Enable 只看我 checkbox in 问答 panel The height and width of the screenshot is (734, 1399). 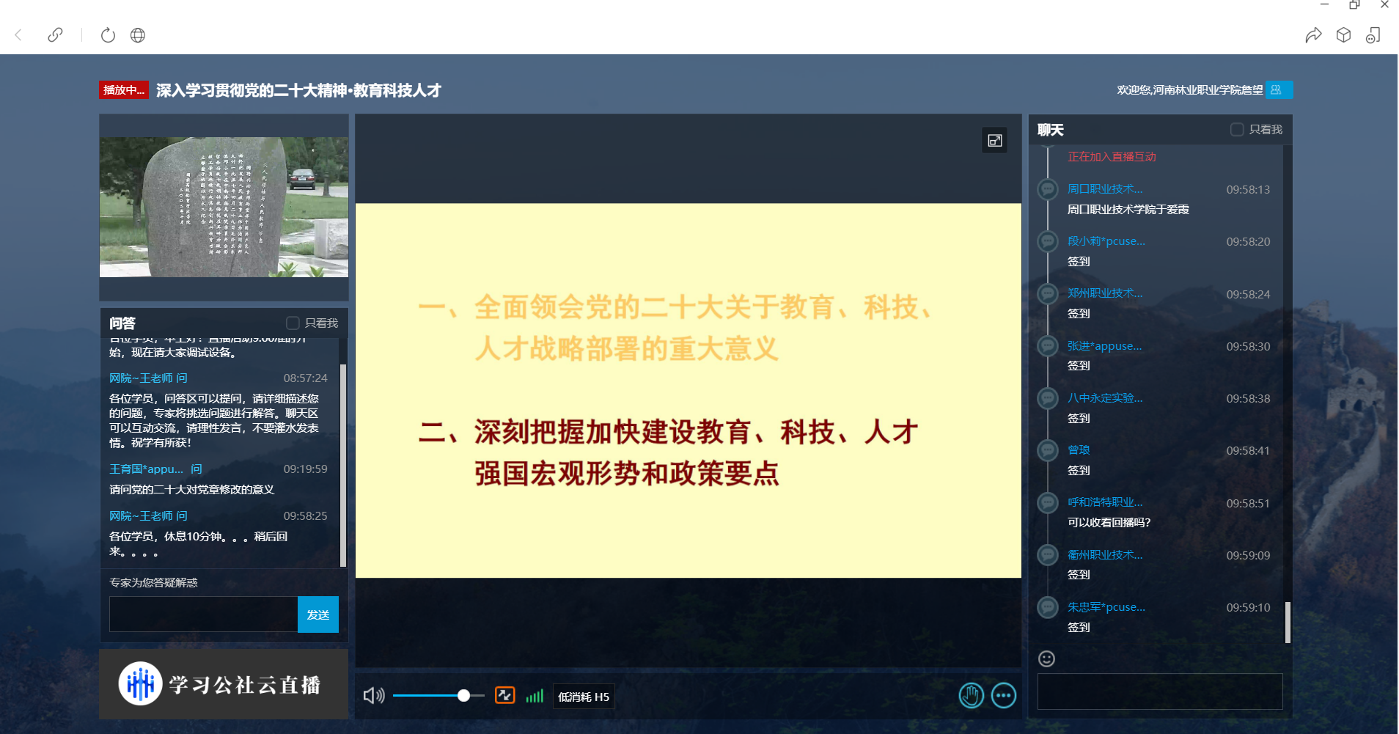tap(293, 323)
